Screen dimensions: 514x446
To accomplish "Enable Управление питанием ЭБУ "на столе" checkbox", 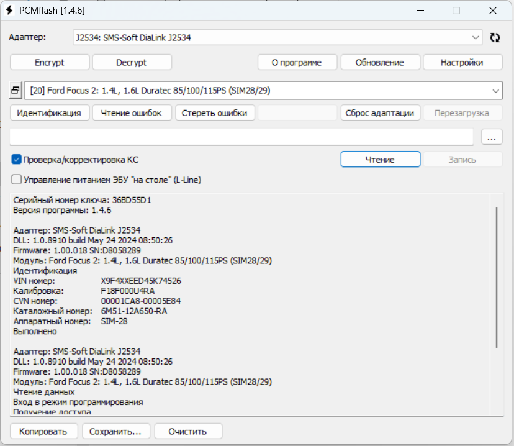I will pyautogui.click(x=17, y=180).
